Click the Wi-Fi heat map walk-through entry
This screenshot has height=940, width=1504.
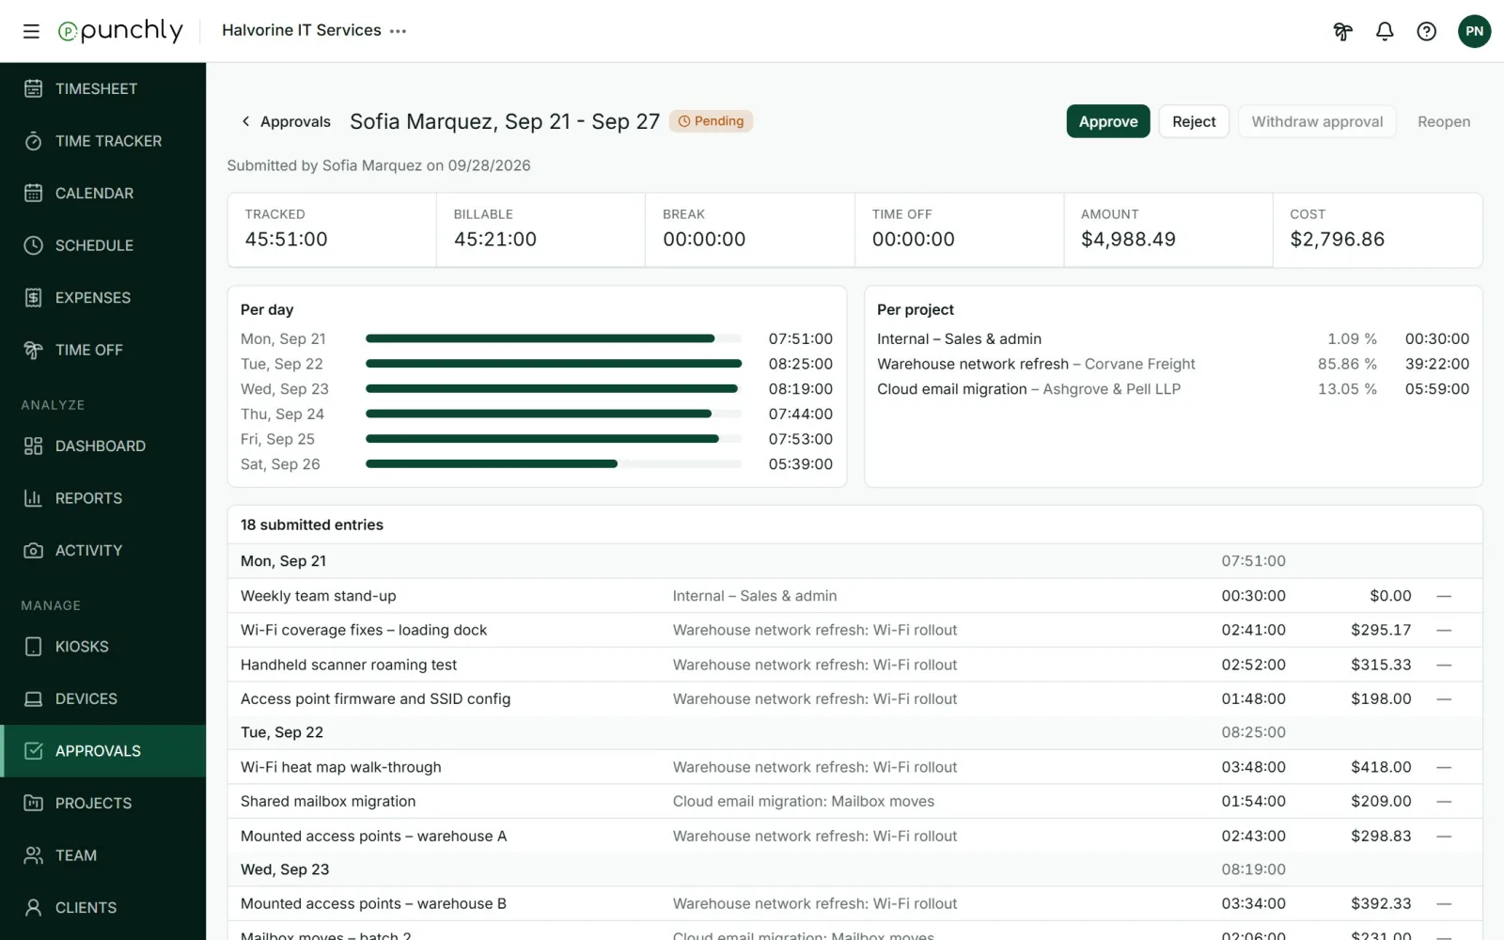(854, 767)
